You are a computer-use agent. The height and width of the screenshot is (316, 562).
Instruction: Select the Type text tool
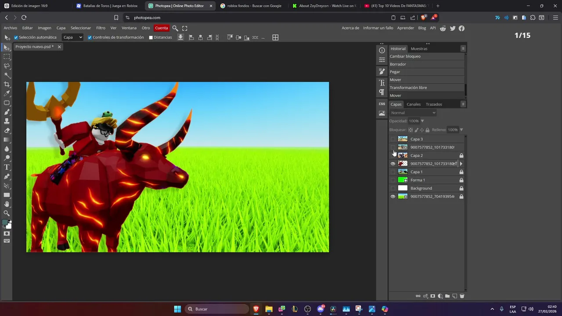(7, 167)
